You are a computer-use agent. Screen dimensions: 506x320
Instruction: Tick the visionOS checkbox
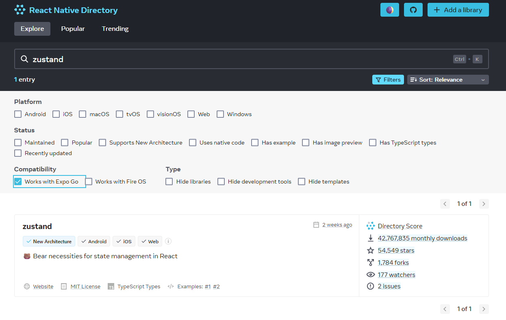[150, 114]
